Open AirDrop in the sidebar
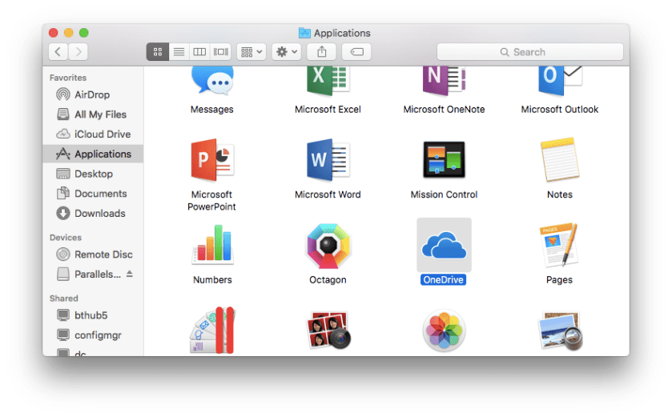Viewport: 672px width, 417px height. pyautogui.click(x=94, y=94)
